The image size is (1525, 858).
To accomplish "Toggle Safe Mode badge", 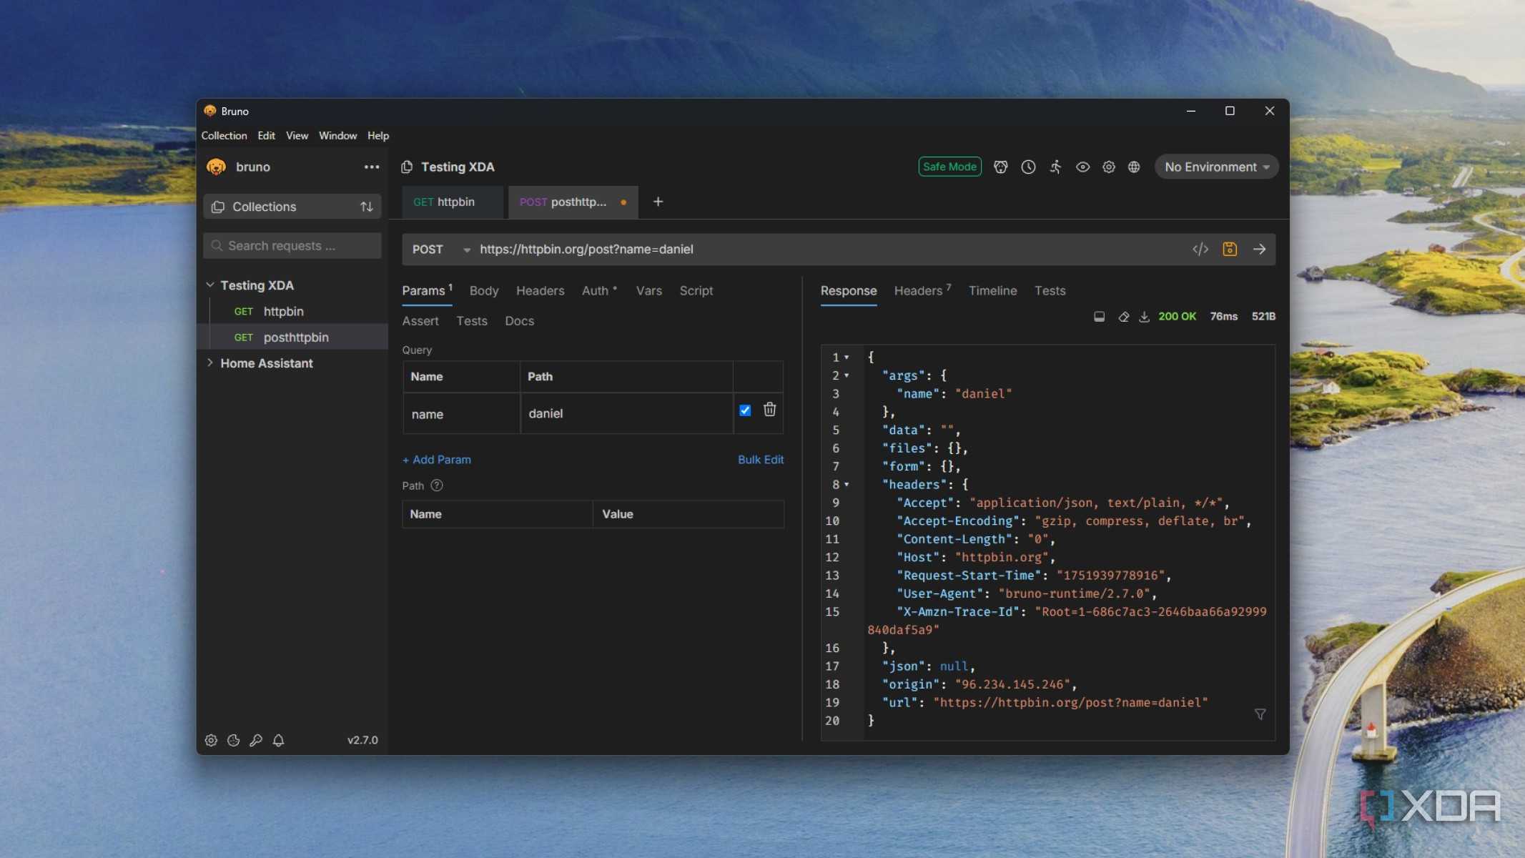I will pyautogui.click(x=949, y=167).
